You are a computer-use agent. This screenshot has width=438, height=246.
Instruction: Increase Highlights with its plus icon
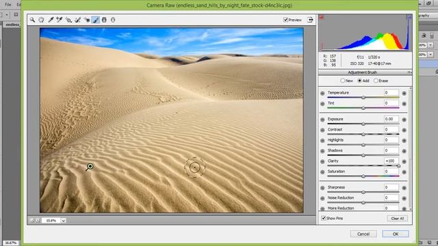[404, 141]
